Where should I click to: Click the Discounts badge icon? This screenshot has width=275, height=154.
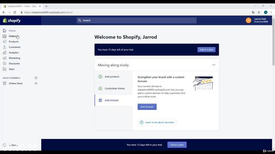(5, 64)
